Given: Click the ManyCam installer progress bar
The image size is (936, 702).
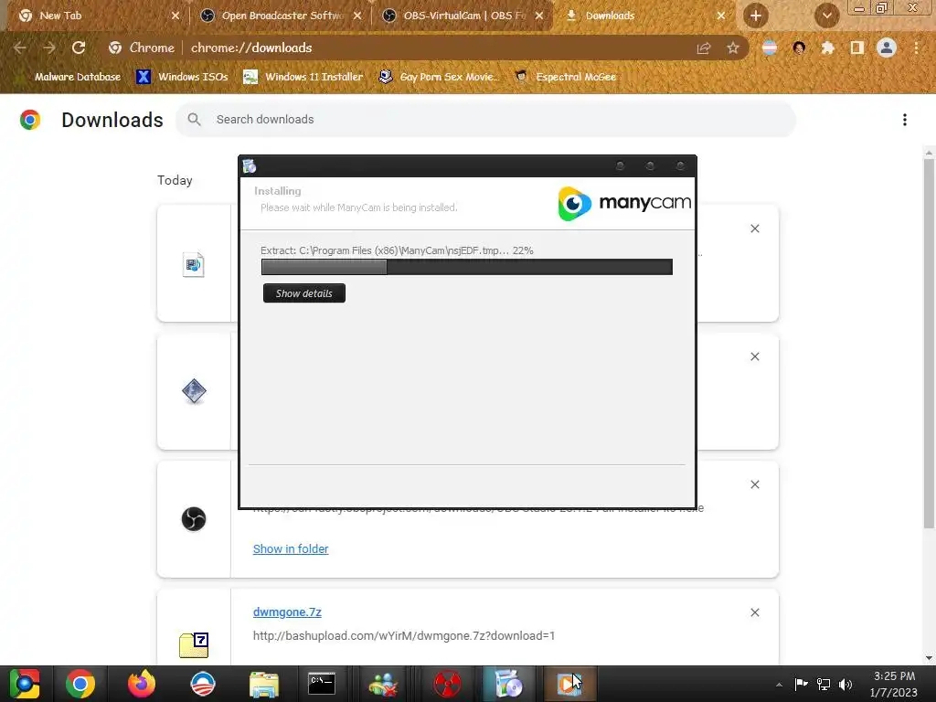Looking at the screenshot, I should click(x=467, y=267).
